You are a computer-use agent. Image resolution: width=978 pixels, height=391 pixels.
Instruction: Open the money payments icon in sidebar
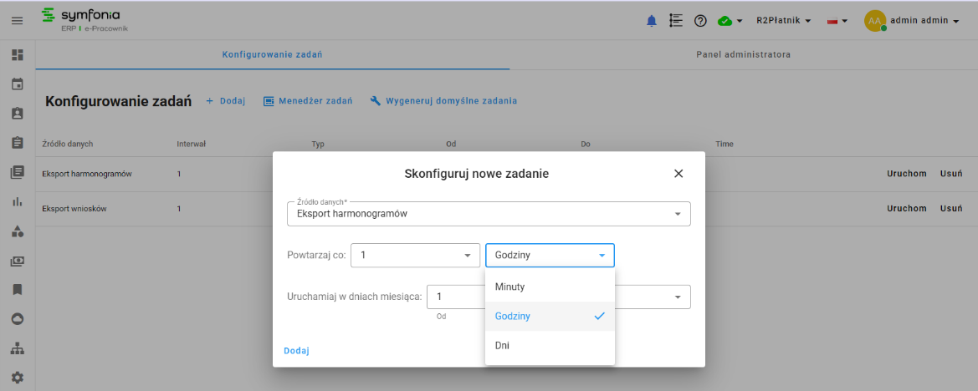tap(18, 262)
